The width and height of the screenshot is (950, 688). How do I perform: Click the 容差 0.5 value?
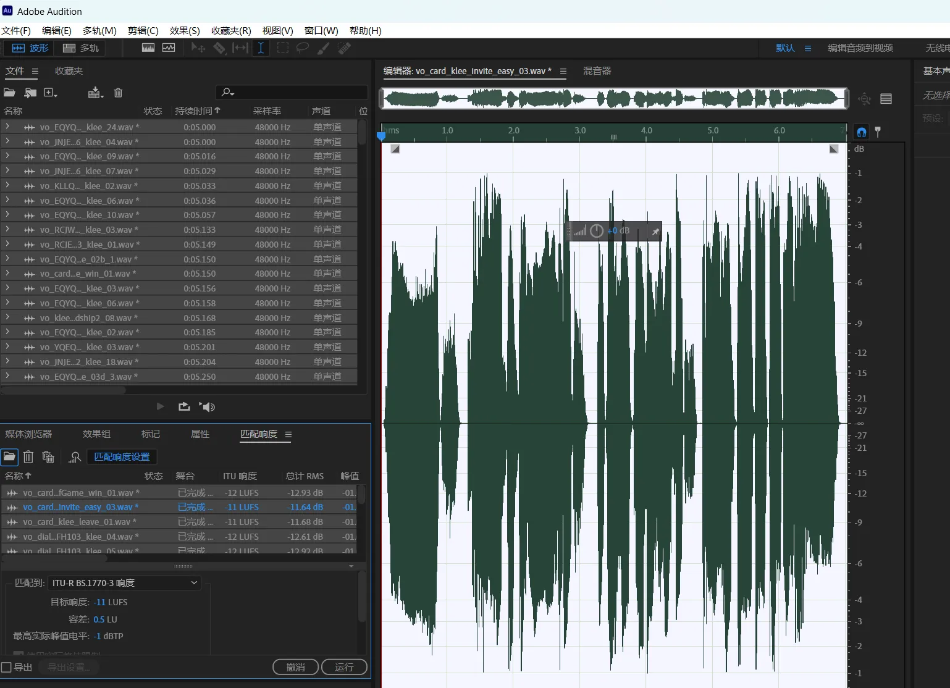pyautogui.click(x=99, y=619)
